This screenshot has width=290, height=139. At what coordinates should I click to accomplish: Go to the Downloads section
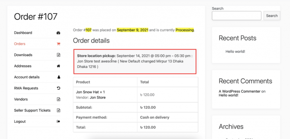[23, 55]
